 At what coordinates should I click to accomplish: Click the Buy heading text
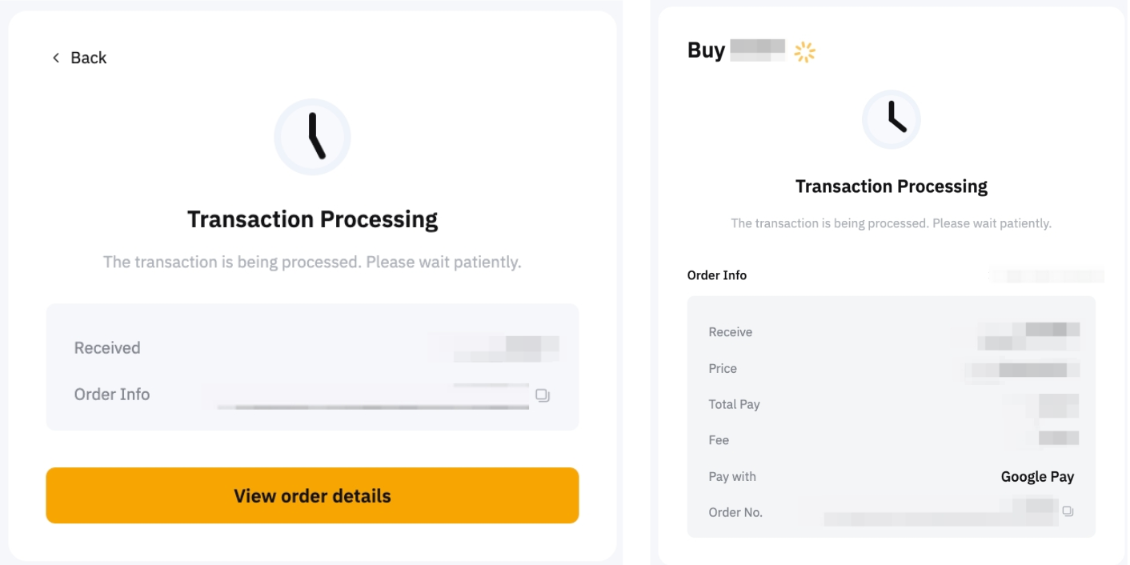(706, 50)
